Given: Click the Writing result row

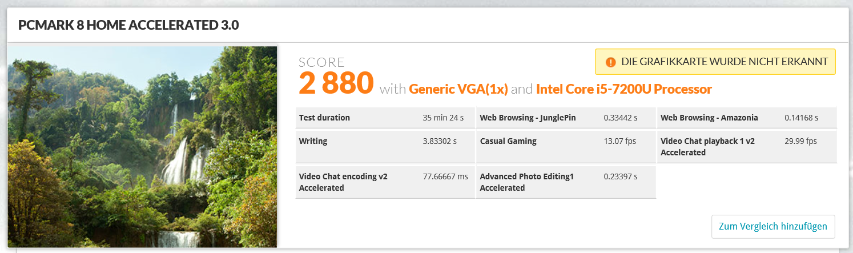Looking at the screenshot, I should 385,141.
